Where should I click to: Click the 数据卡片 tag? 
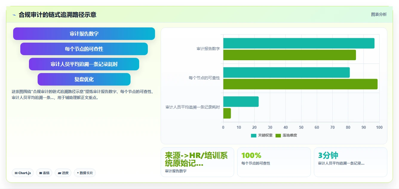85,173
